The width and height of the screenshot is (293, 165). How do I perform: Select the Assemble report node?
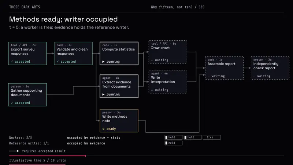coord(224,68)
